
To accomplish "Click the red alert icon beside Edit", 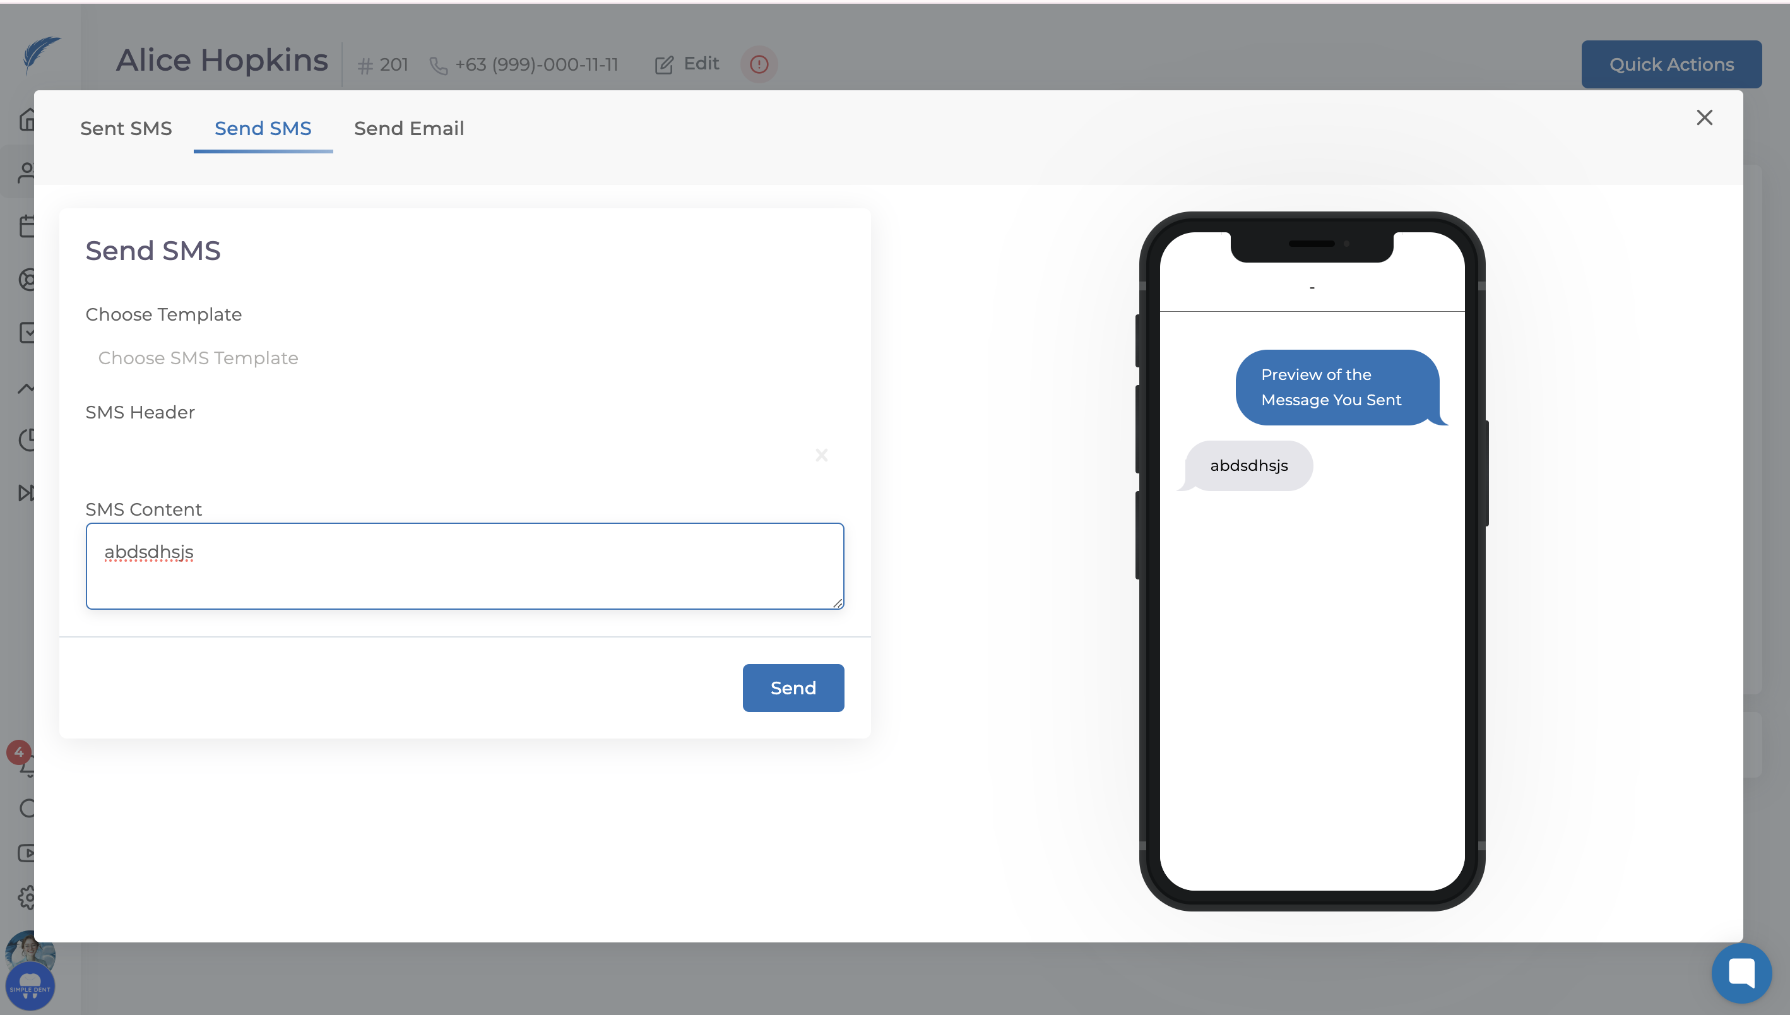I will coord(759,64).
